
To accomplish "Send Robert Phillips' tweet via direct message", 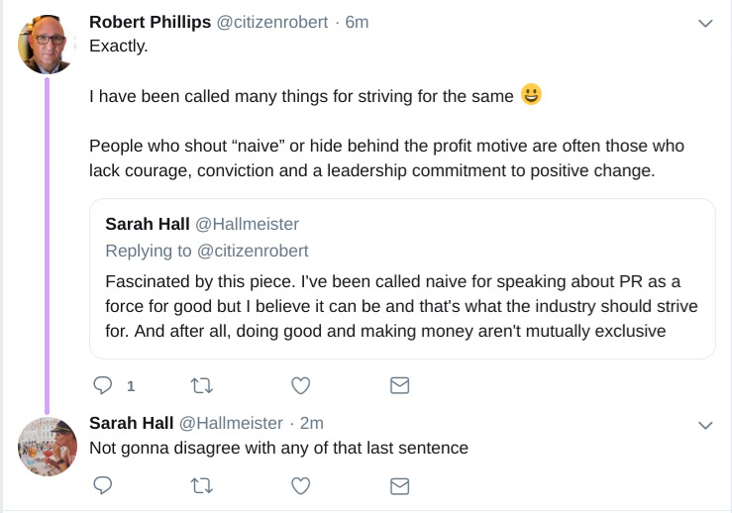I will [399, 385].
